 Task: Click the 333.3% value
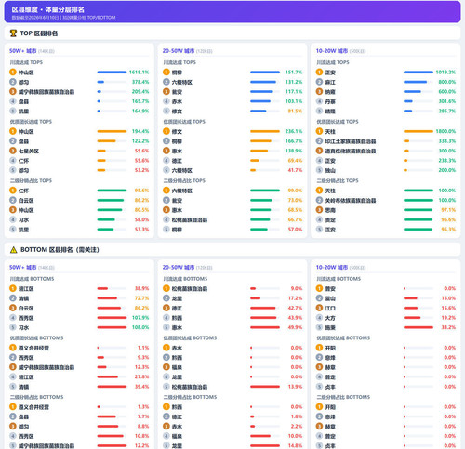(x=447, y=141)
